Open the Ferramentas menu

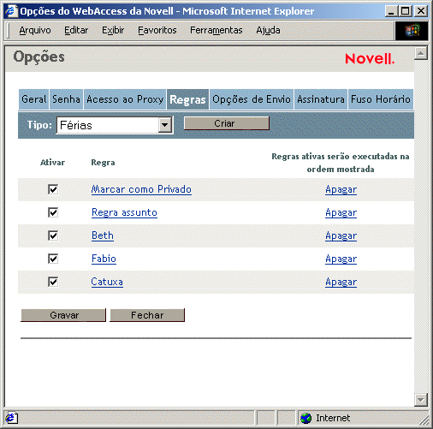[216, 30]
